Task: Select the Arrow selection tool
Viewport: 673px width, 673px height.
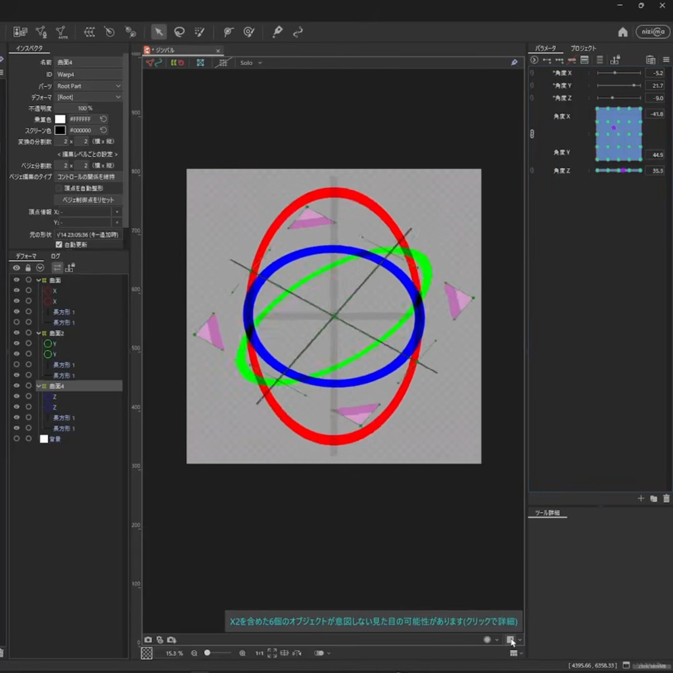Action: click(x=158, y=32)
